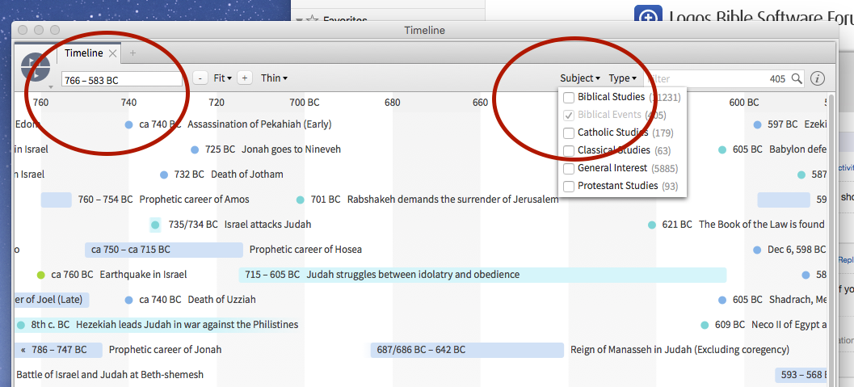The height and width of the screenshot is (387, 854).
Task: Add a new tab with plus
Action: tap(133, 53)
